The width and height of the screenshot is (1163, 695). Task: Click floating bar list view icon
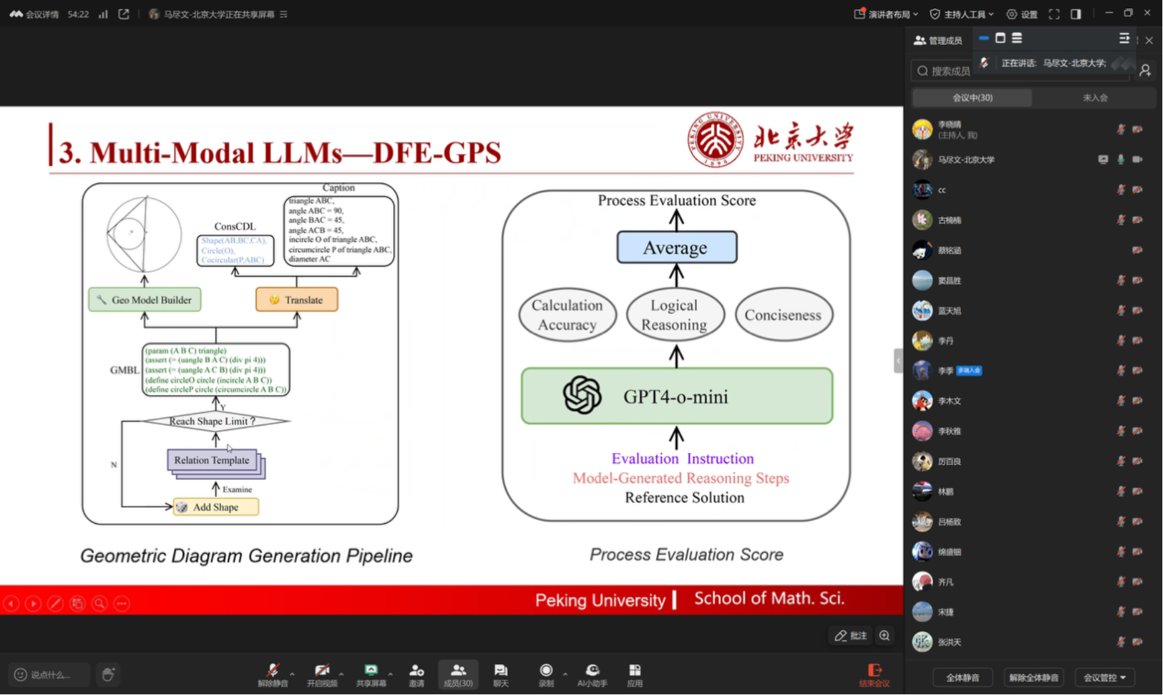(1017, 38)
